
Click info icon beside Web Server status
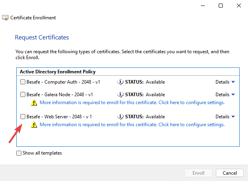(120, 117)
